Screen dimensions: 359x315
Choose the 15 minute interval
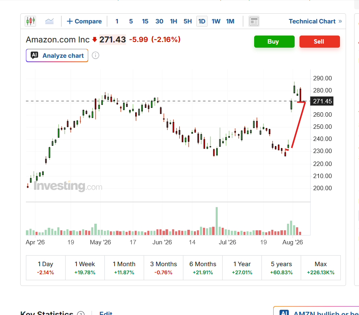145,21
